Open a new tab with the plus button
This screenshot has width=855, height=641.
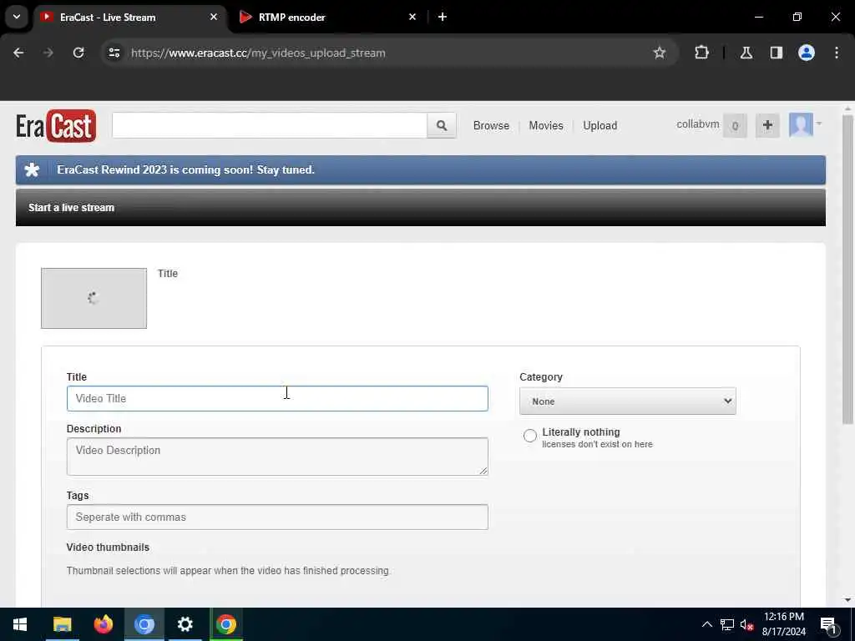(443, 17)
